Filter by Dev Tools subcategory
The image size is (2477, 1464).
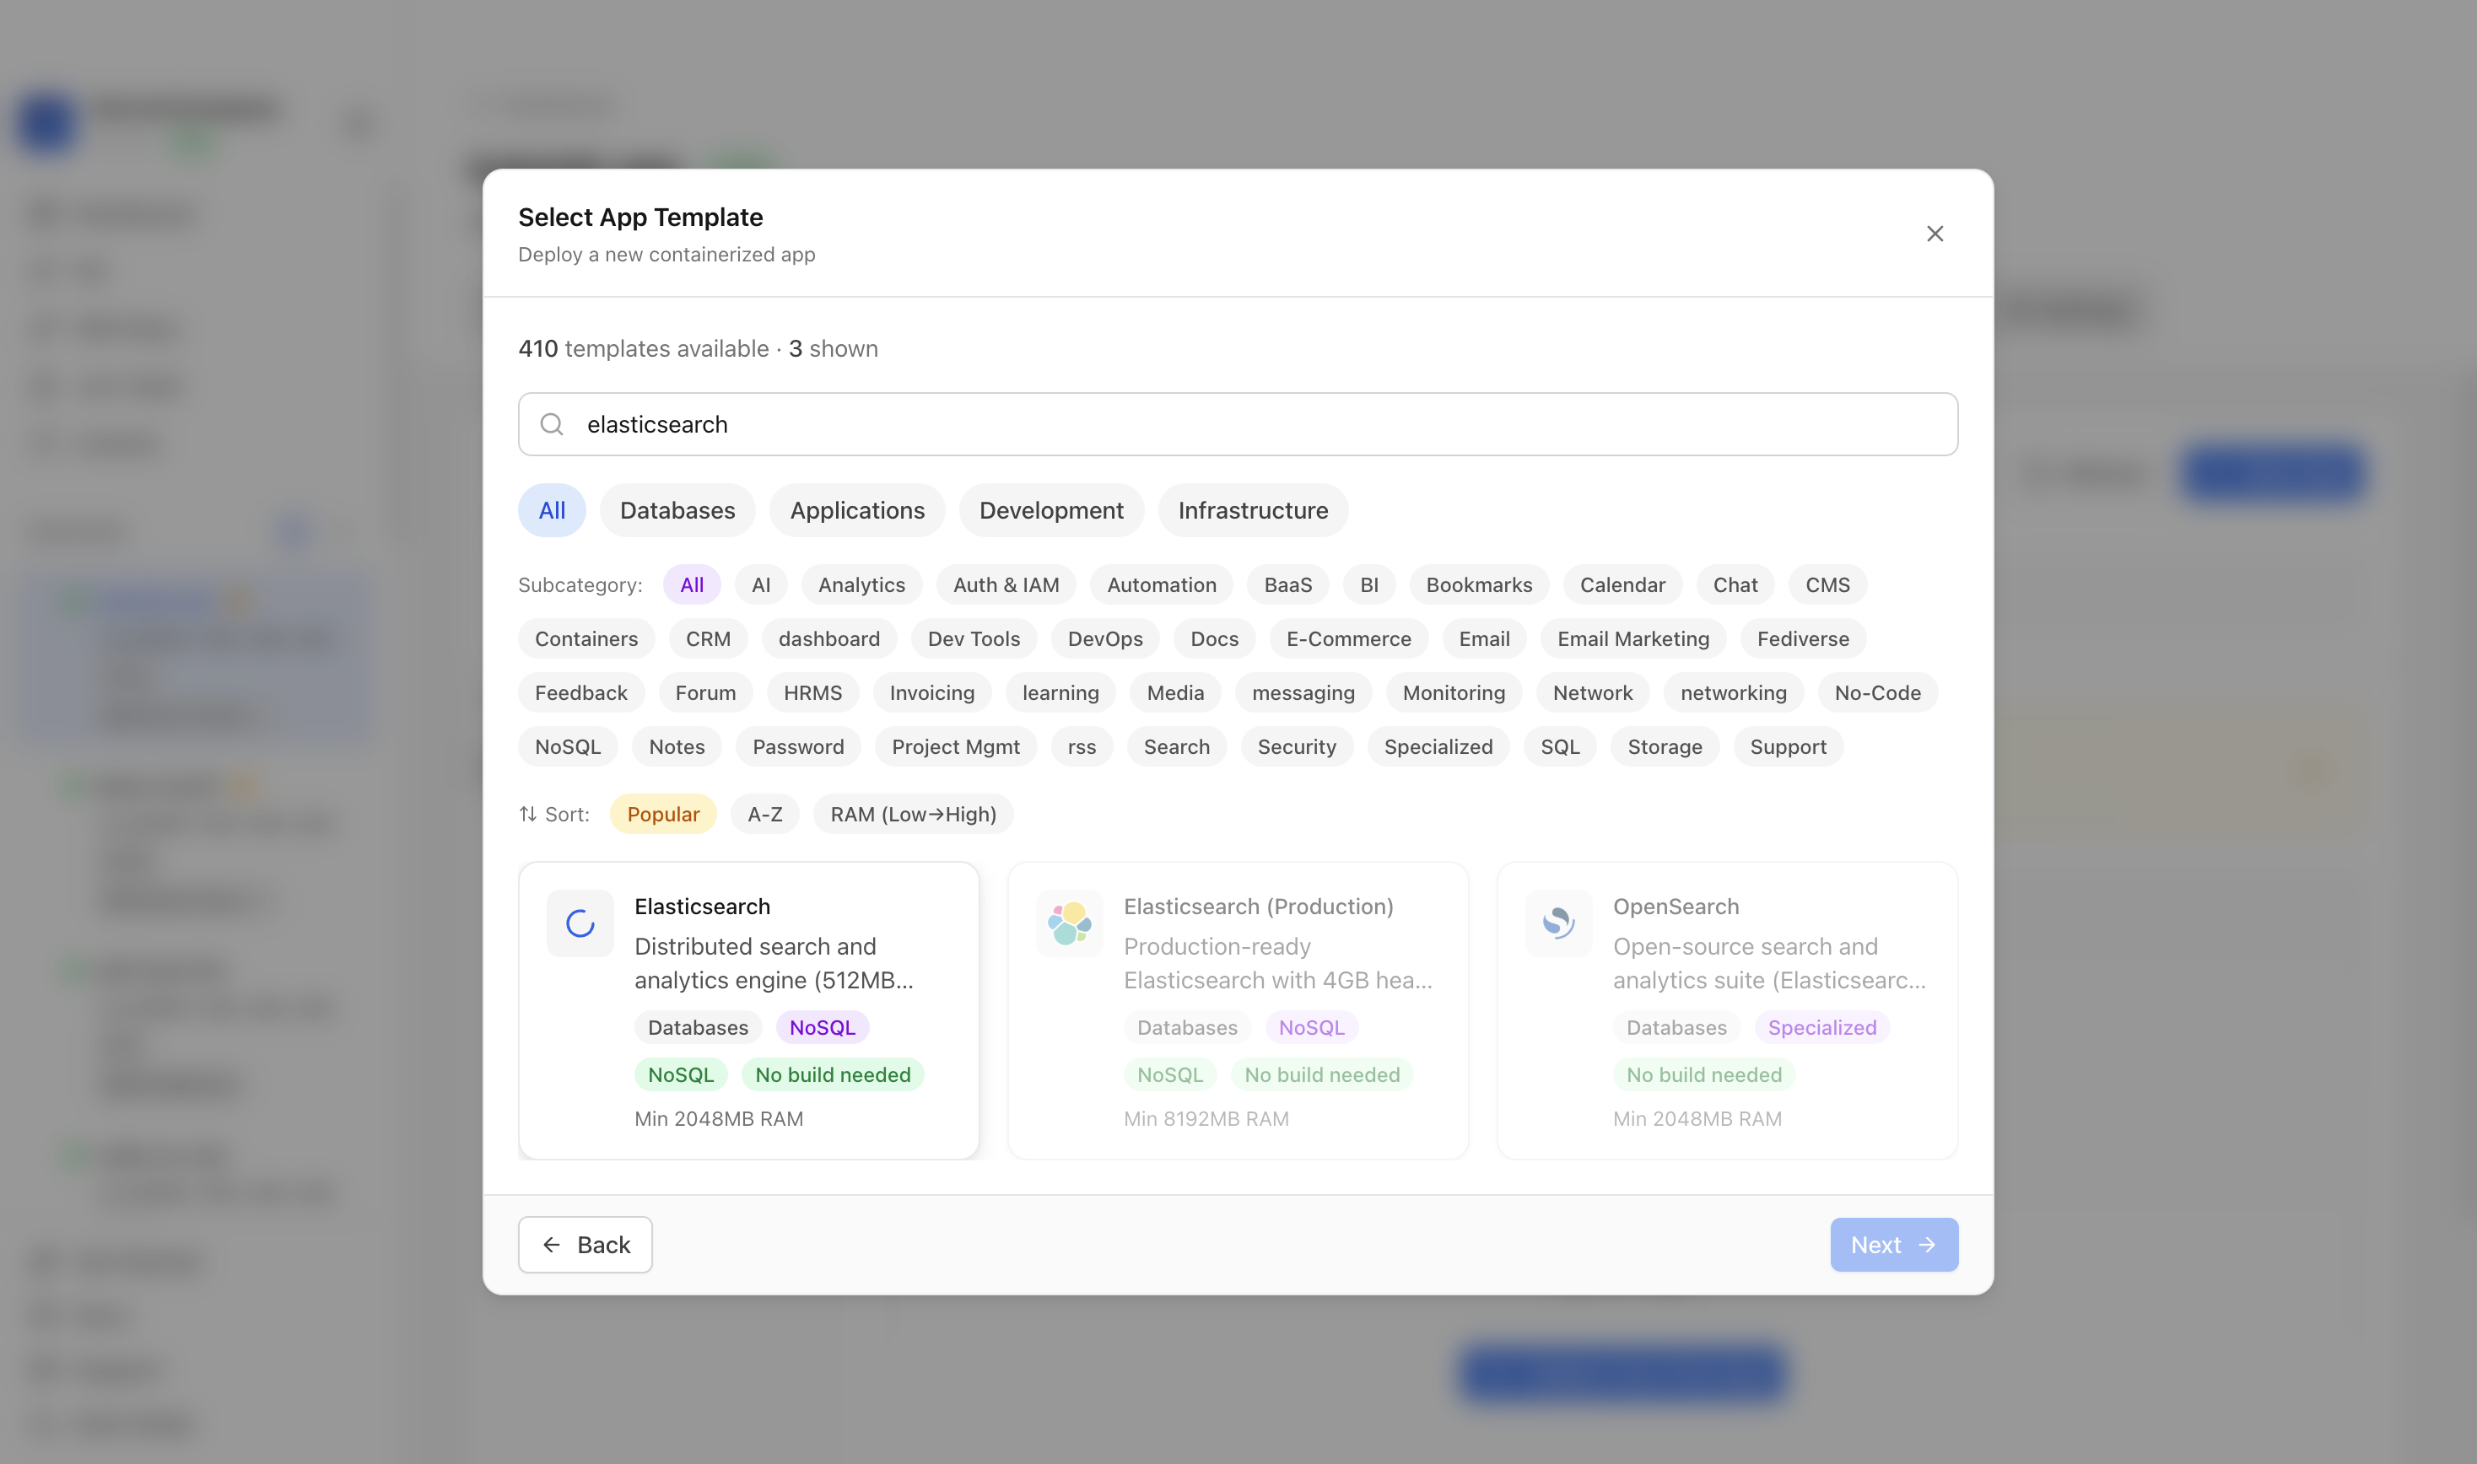[x=973, y=639]
